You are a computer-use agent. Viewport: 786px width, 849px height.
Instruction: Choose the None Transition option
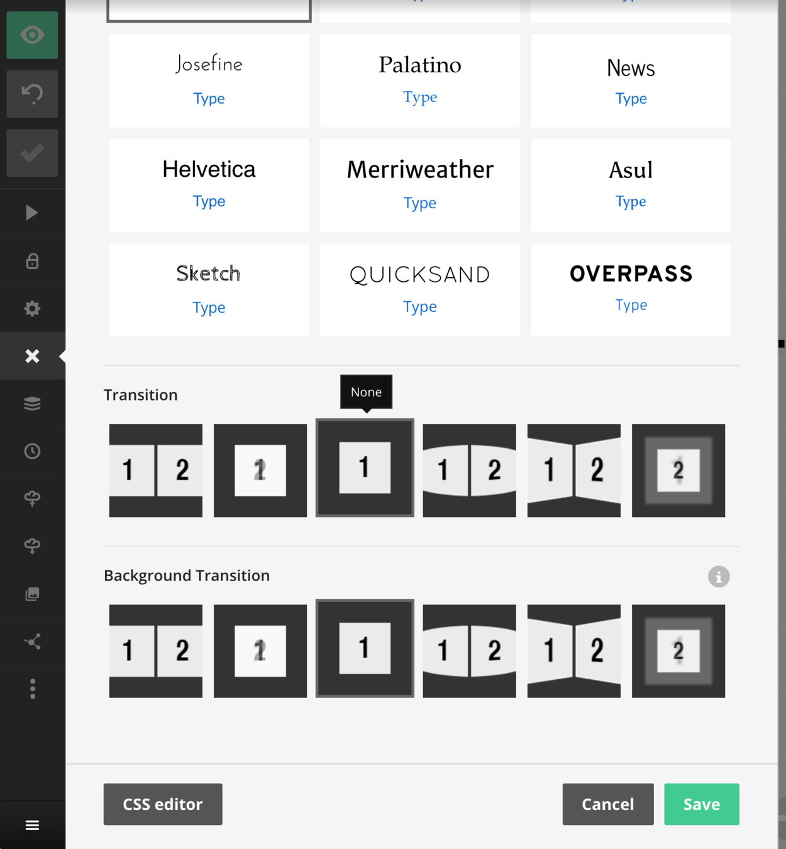pyautogui.click(x=365, y=468)
